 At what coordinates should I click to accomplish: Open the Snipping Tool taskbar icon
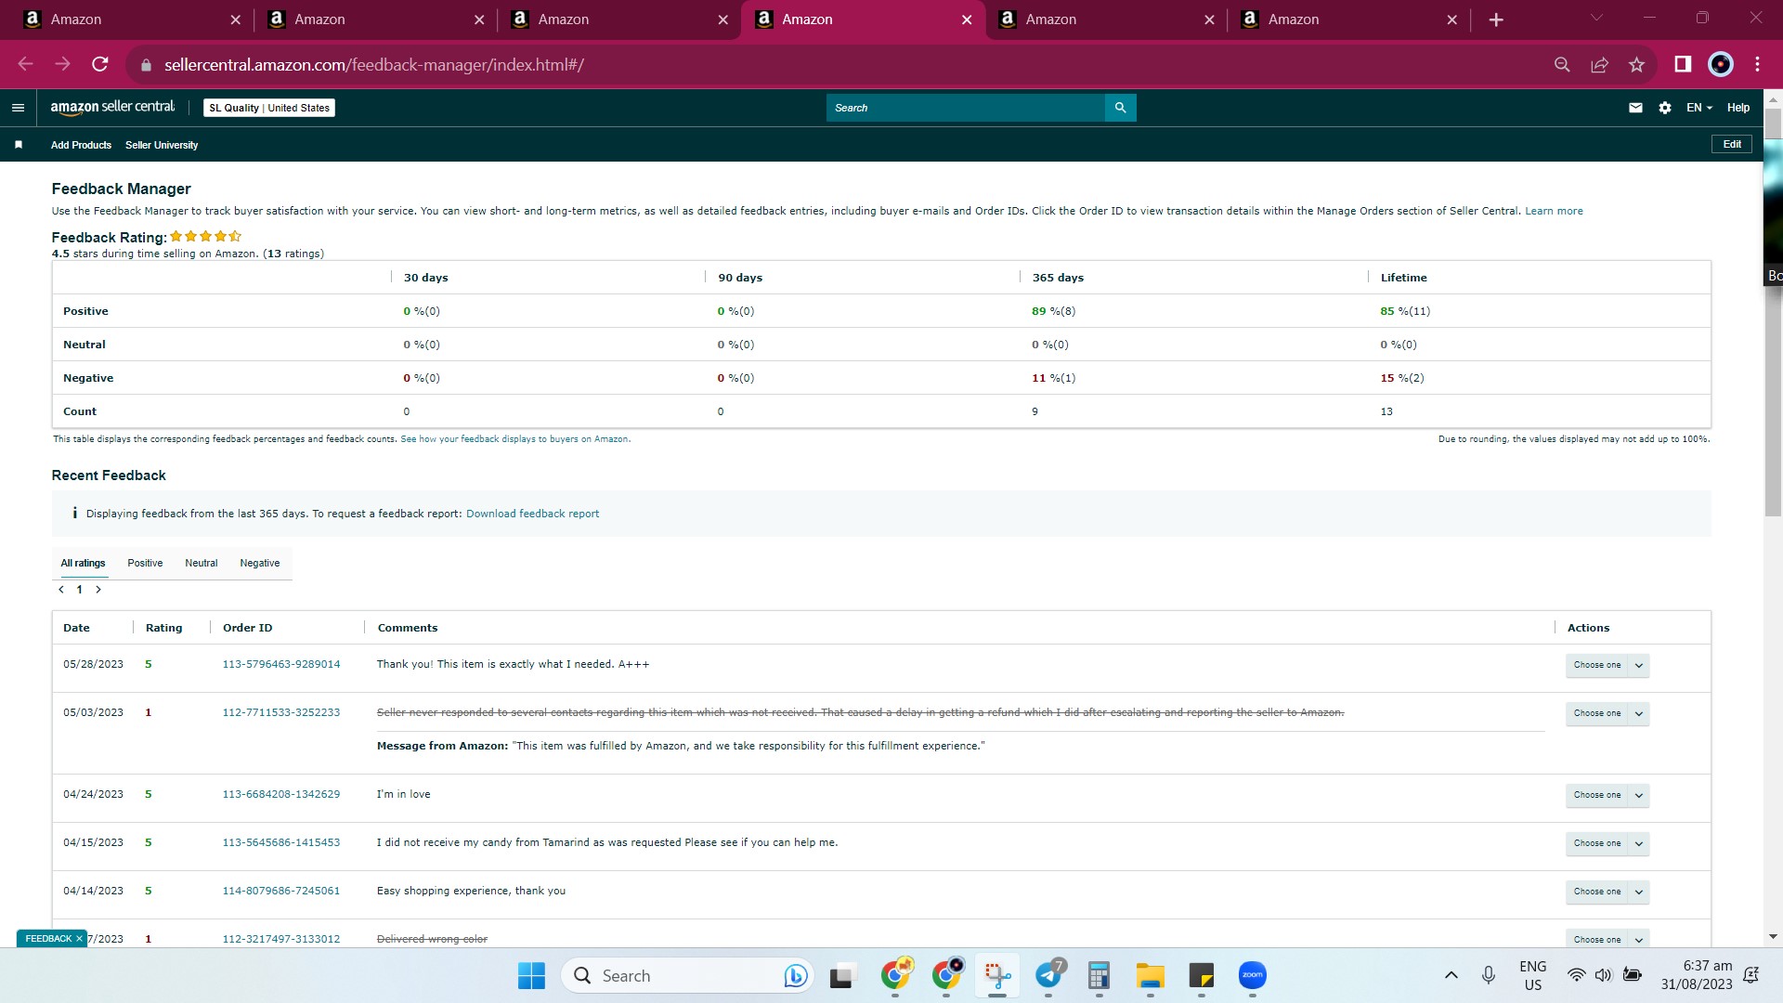[x=997, y=975]
